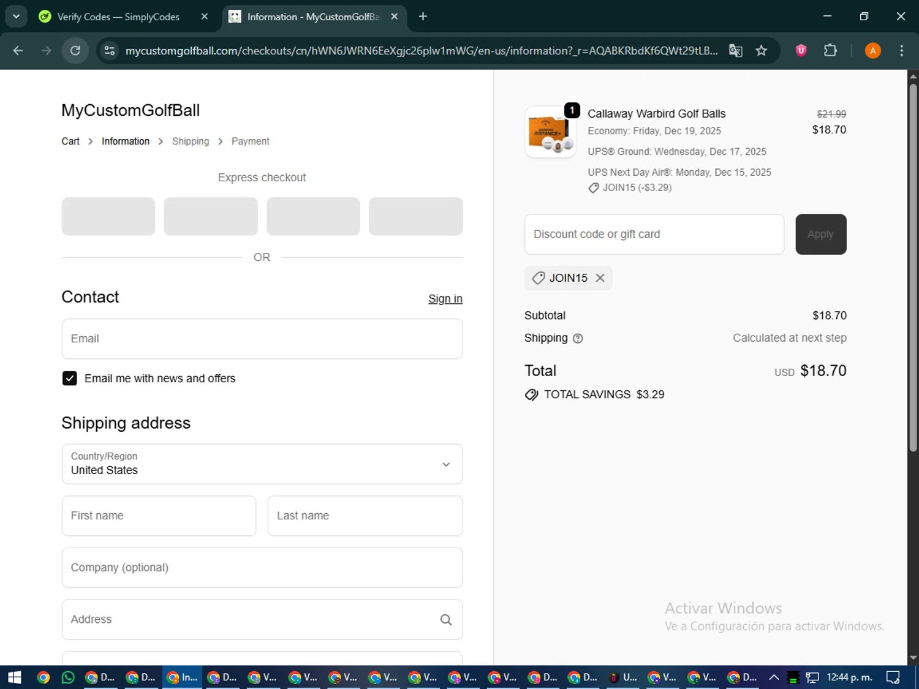
Task: Click the JOIN15 tag icon in chip
Action: 539,278
